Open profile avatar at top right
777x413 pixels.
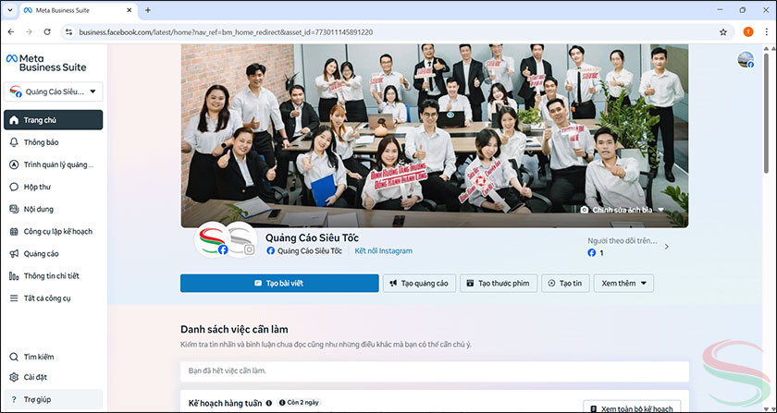745,60
